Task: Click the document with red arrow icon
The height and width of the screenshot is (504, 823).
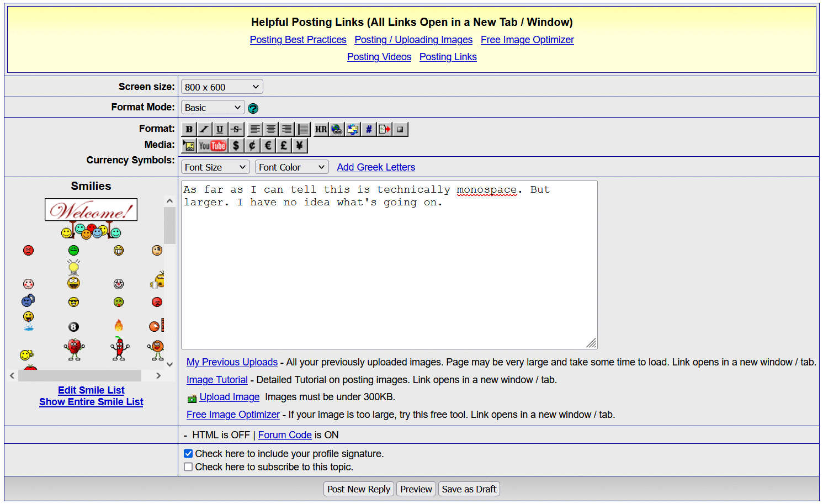Action: (385, 129)
